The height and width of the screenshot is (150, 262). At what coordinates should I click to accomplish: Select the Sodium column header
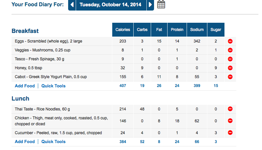[197, 30]
